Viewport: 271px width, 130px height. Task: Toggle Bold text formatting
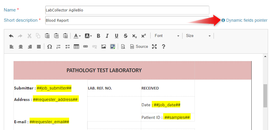pyautogui.click(x=98, y=36)
